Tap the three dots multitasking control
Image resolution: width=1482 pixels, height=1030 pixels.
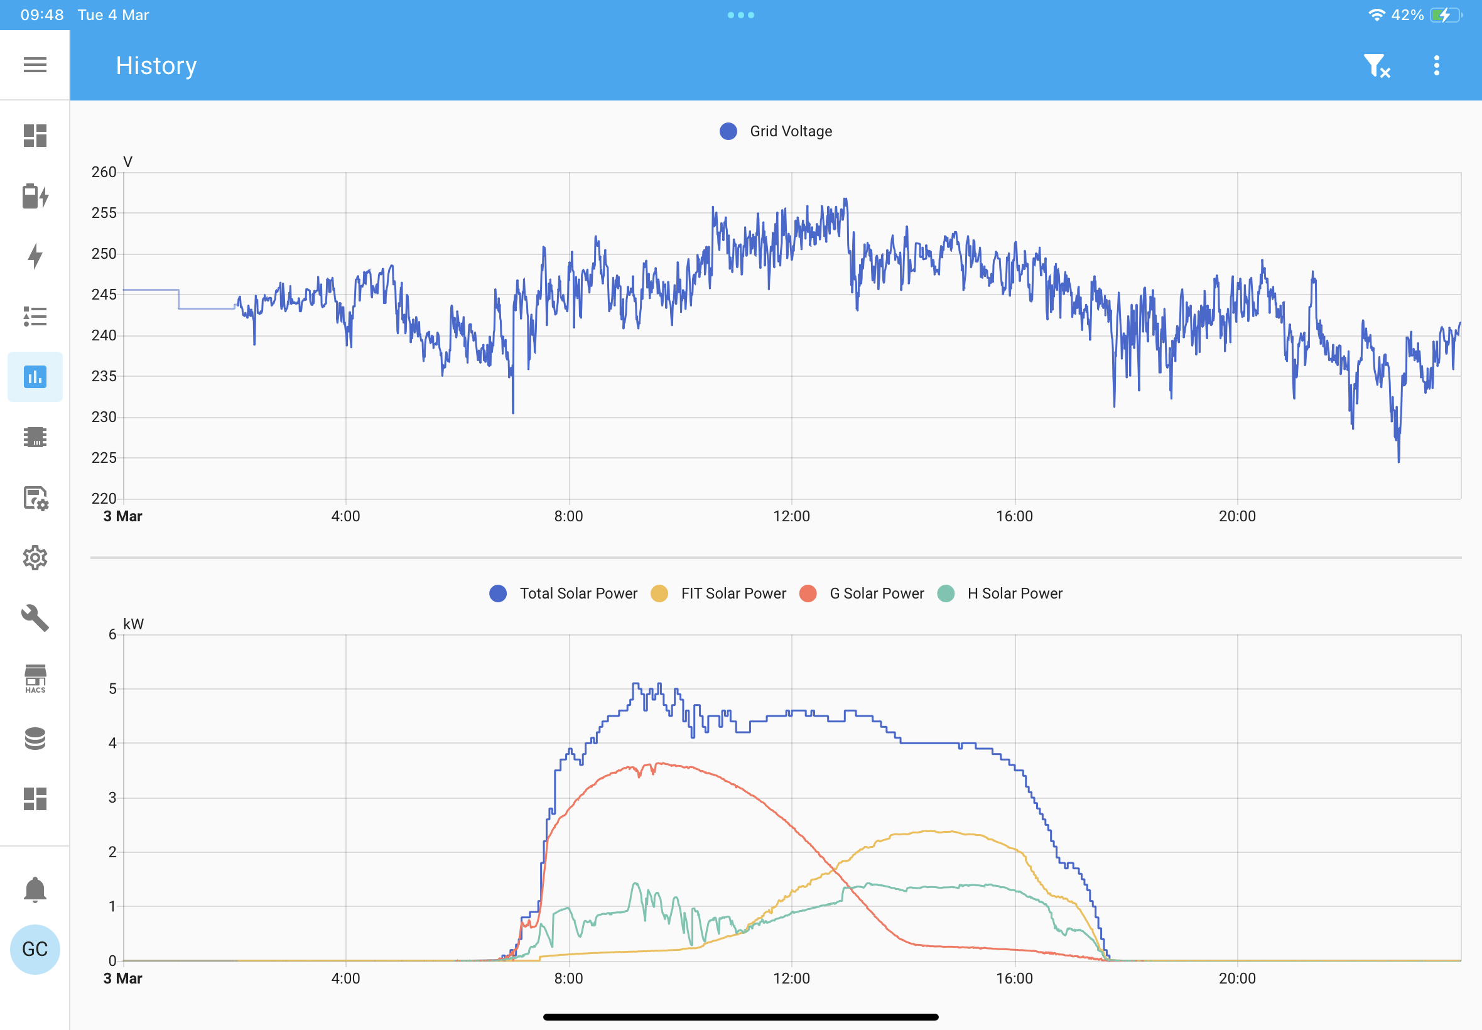pos(740,15)
